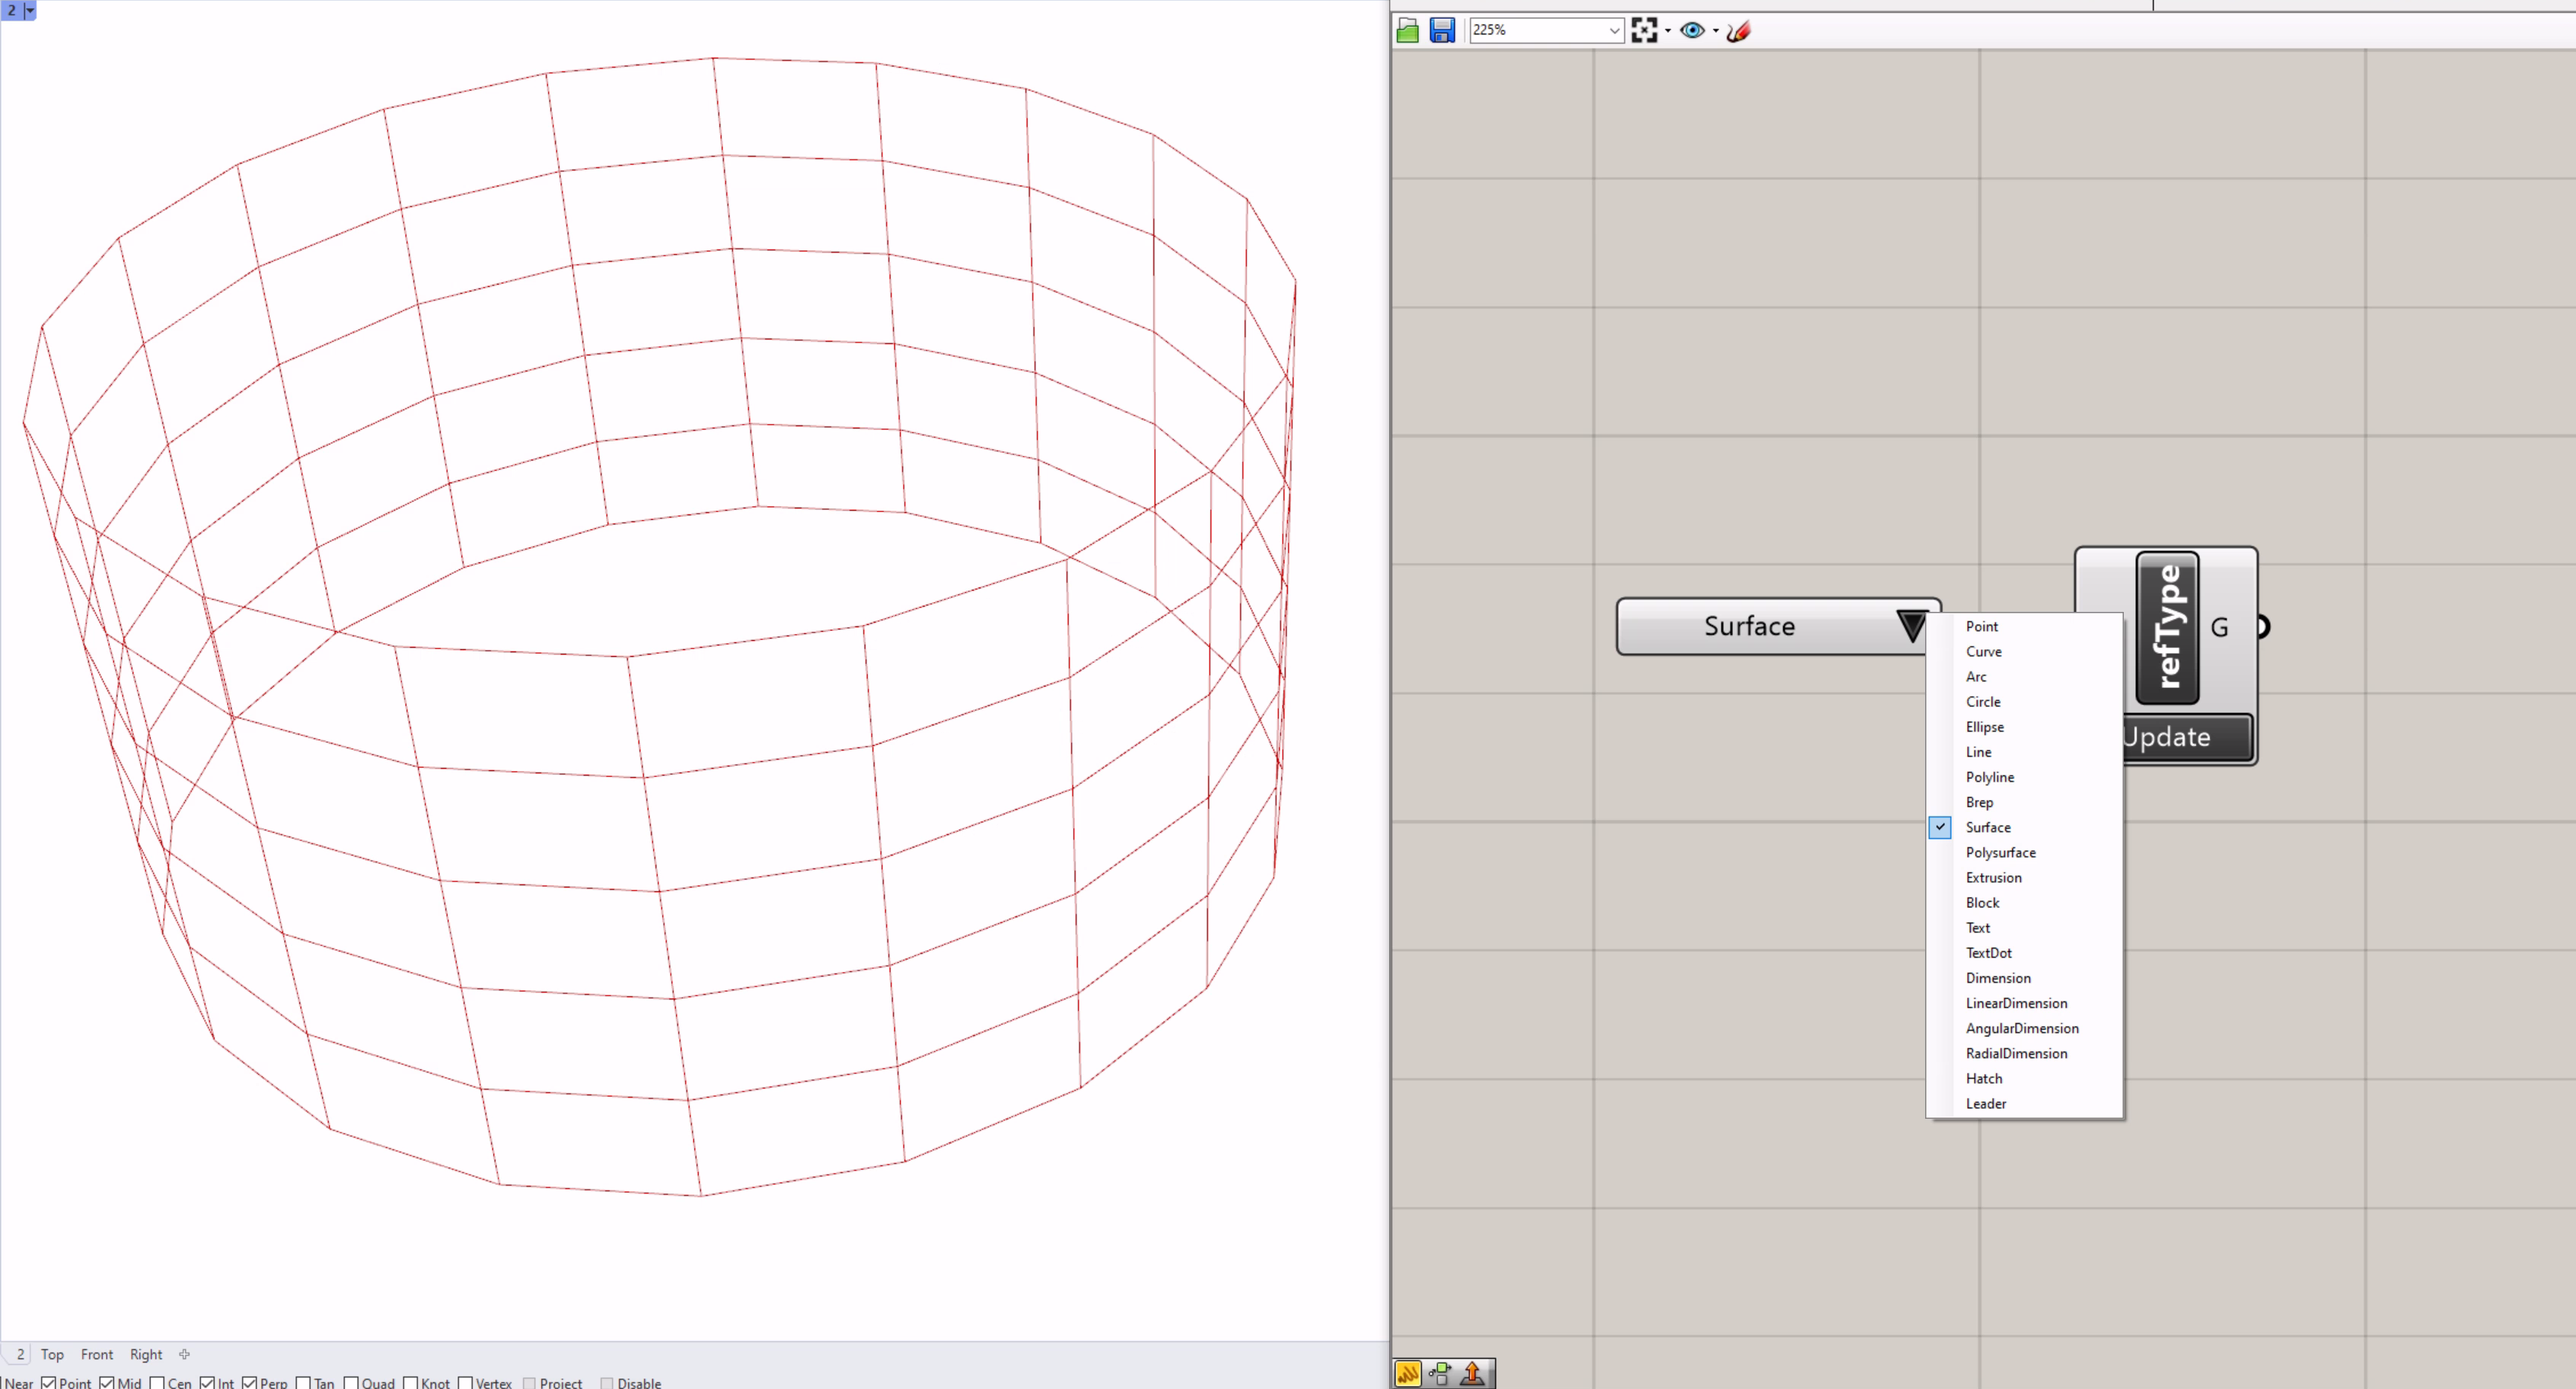Click the orange up-arrow icon
The height and width of the screenshot is (1389, 2576).
tap(1472, 1373)
